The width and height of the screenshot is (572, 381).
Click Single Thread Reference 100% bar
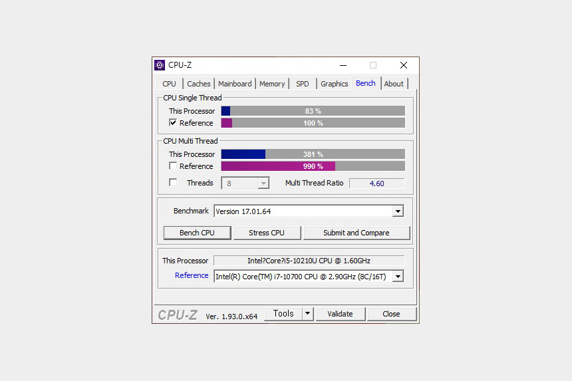pyautogui.click(x=313, y=123)
